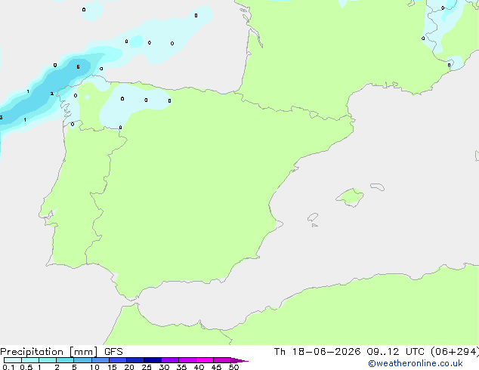The width and height of the screenshot is (479, 370).
Task: Click the '0.1' legend scale label
Action: pos(8,367)
